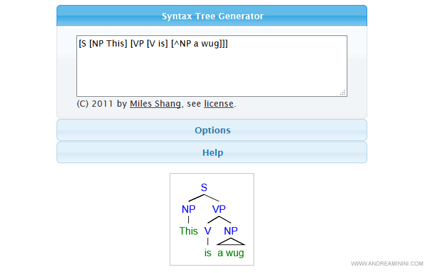
Task: Click the branch line between NP and This
Action: click(188, 220)
